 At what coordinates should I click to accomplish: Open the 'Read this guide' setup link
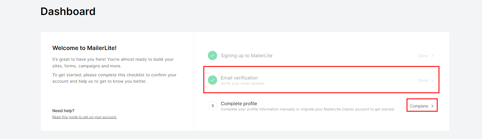click(x=85, y=117)
